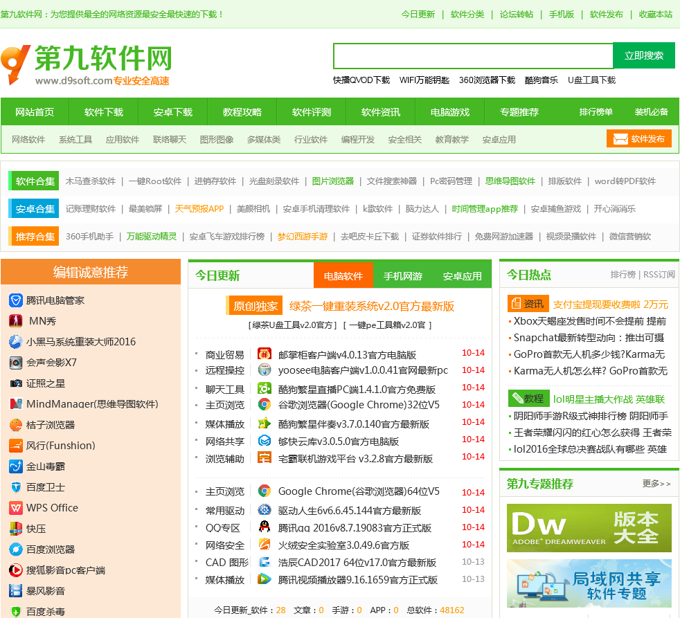Open the lol明星主播大作战 tutorial headline
The height and width of the screenshot is (618, 680).
point(609,399)
